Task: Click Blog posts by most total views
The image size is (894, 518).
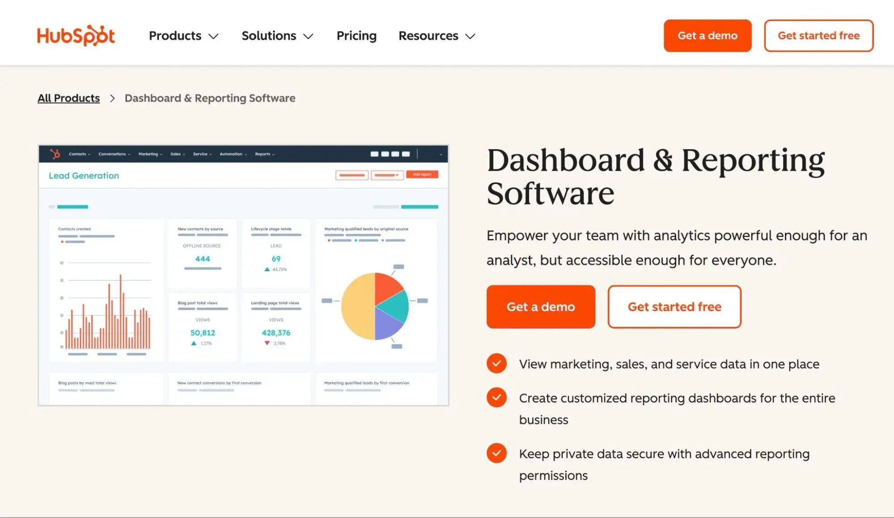Action: 87,383
